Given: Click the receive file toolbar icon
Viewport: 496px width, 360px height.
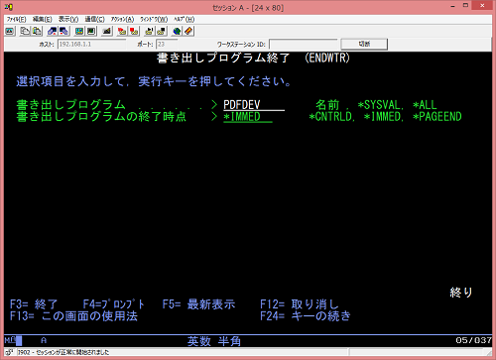Looking at the screenshot, I should (x=63, y=31).
